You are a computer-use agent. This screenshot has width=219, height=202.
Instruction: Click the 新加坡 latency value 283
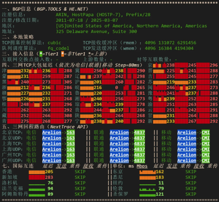[x=49, y=177]
